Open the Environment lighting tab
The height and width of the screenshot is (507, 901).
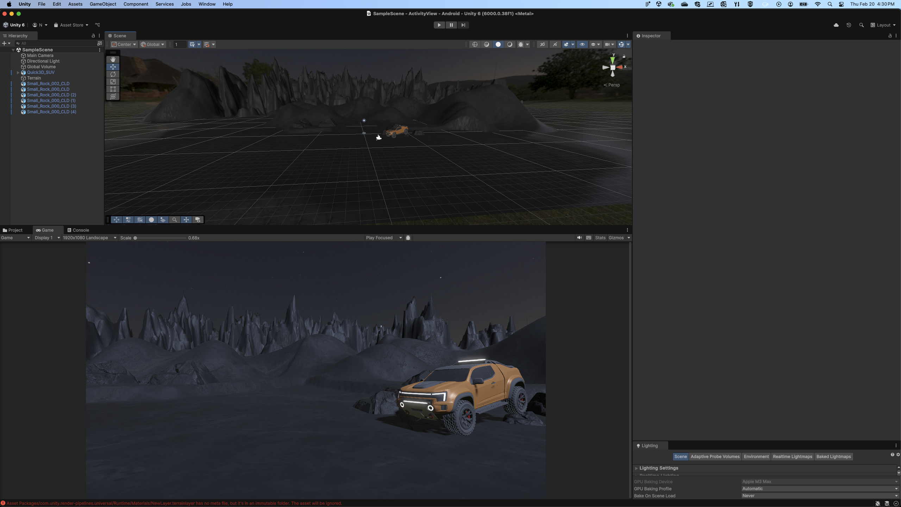click(756, 457)
